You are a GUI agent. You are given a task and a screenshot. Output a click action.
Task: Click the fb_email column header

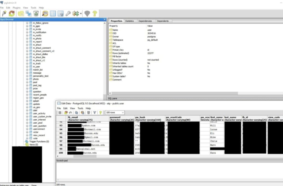pyautogui.click(x=88, y=119)
